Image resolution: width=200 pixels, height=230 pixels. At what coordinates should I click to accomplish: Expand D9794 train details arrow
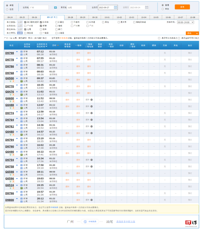(x=17, y=138)
